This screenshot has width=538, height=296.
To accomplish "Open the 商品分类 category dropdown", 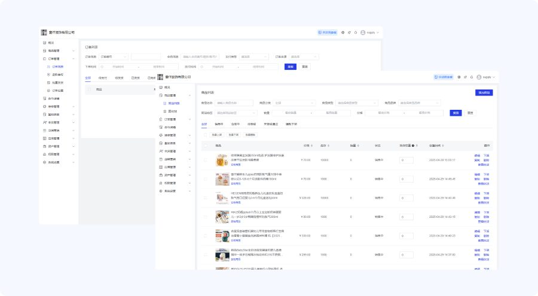I will tap(294, 103).
